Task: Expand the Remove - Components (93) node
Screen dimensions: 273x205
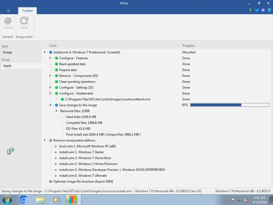Action: 50,76
